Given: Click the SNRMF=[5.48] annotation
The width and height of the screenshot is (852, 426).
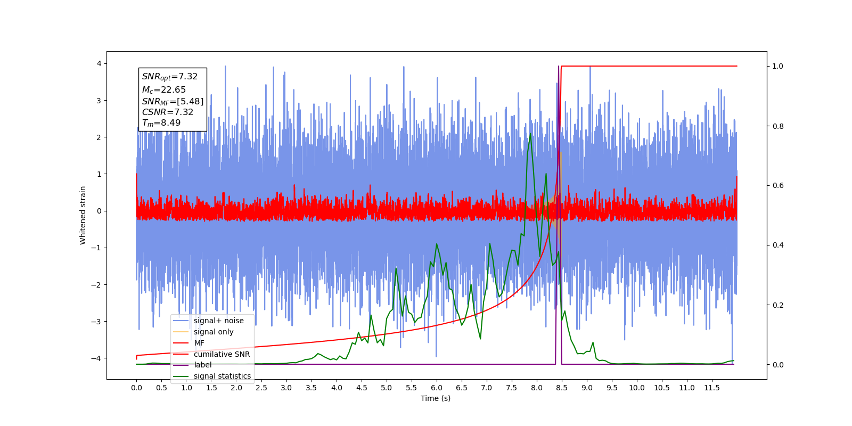Looking at the screenshot, I should click(173, 102).
